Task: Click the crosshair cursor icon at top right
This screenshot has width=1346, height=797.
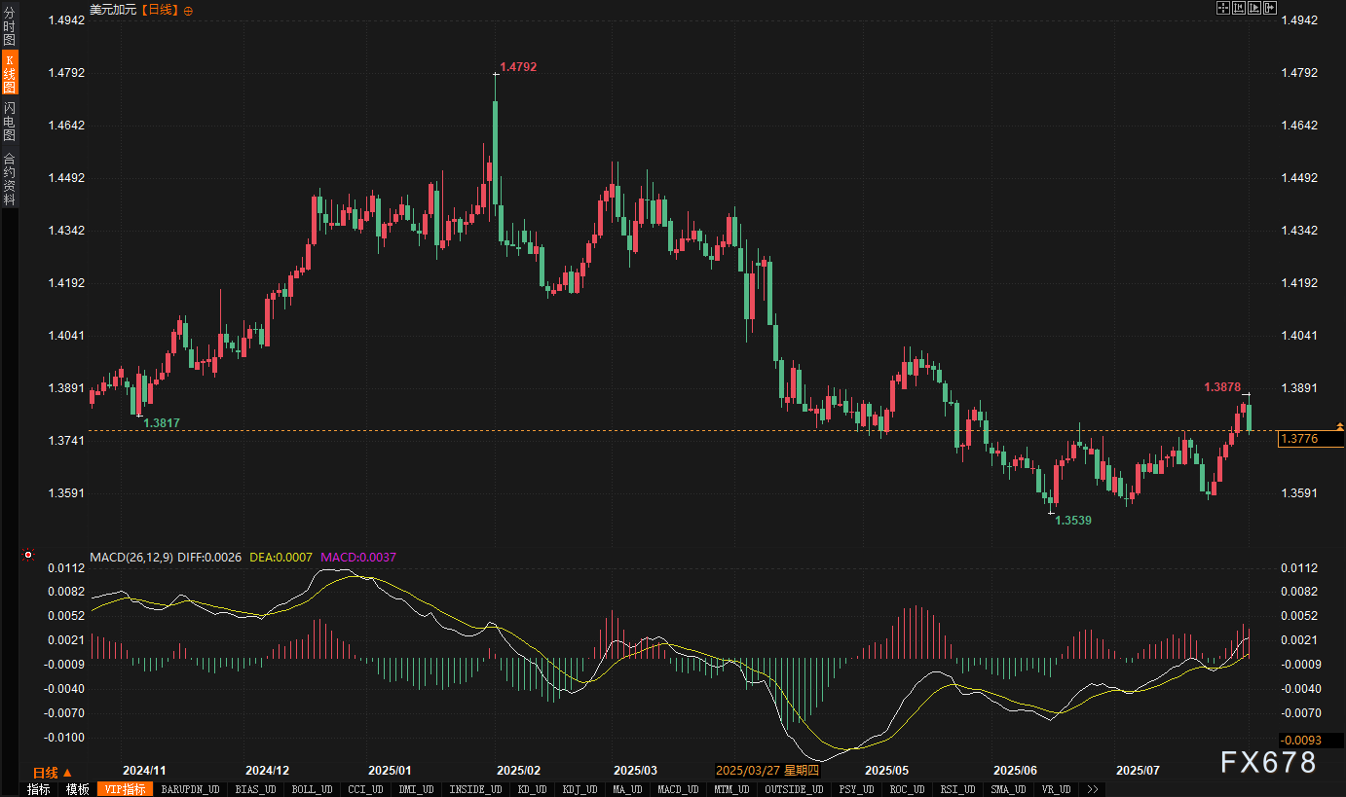Action: coord(1222,8)
